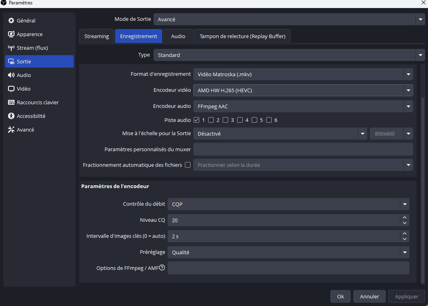
Task: Click the Paramètres personnalisés du muxer field
Action: pyautogui.click(x=303, y=149)
